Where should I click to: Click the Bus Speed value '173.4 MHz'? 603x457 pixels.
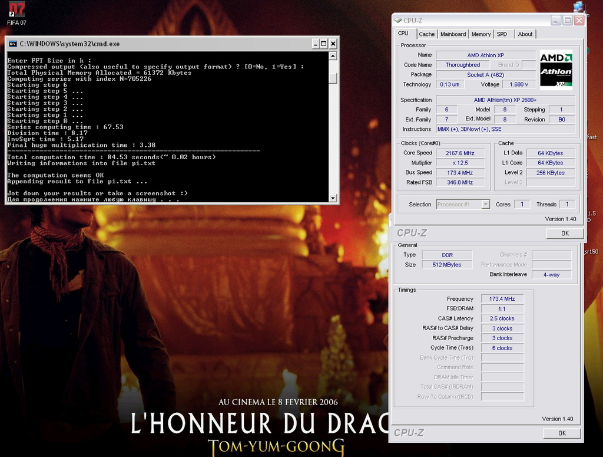tap(460, 173)
